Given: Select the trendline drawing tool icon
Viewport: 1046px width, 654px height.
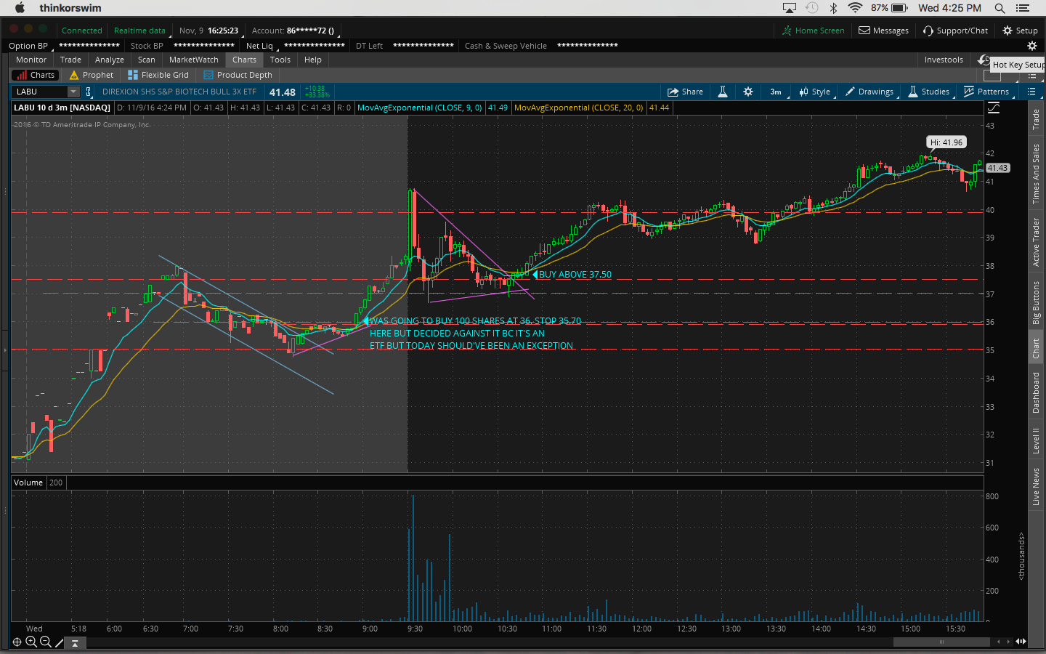Looking at the screenshot, I should 60,642.
